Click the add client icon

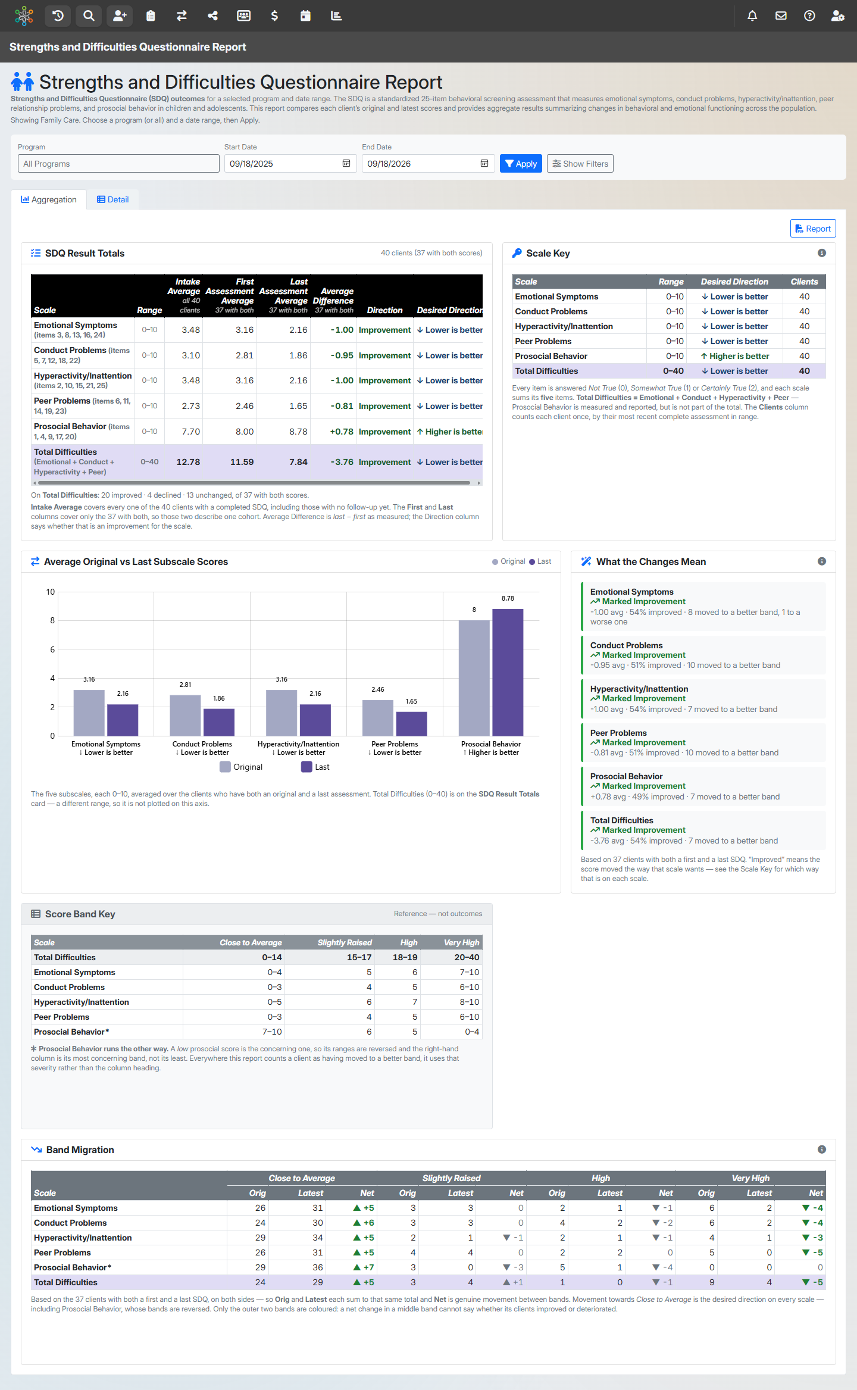120,15
